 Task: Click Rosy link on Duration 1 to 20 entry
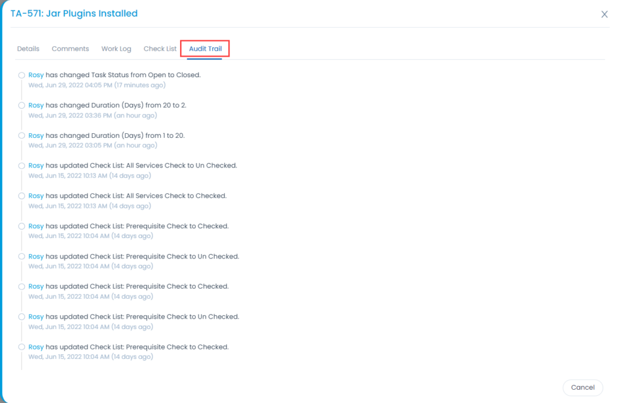36,136
